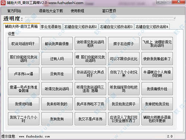Select the 辅助大师-音效工具箱 tab
The height and width of the screenshot is (140, 186).
click(21, 26)
